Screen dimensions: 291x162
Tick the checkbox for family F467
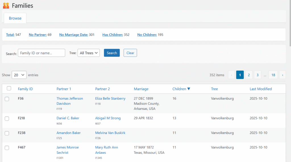[7, 148]
